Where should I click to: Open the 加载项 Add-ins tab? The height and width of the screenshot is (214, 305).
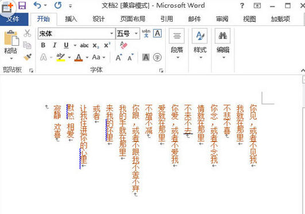click(280, 19)
